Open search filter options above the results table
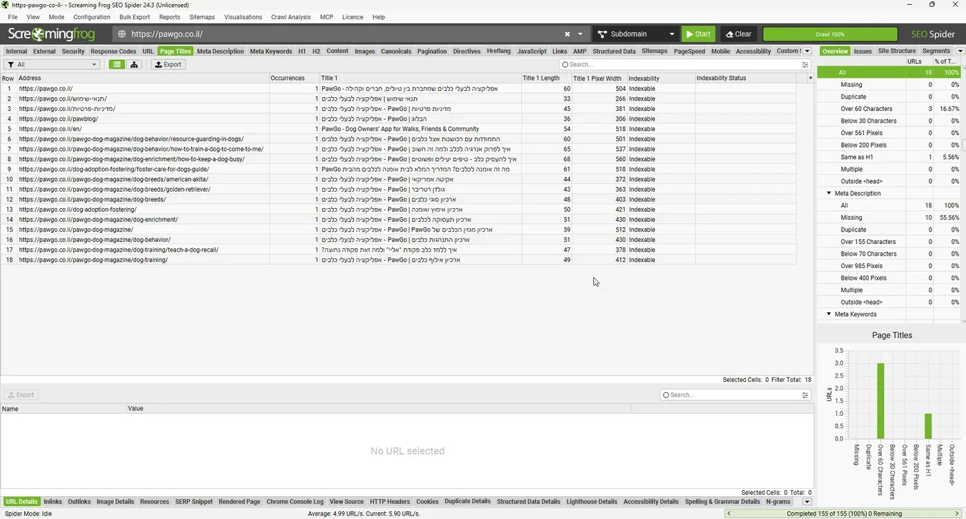Screen dimensions: 966x519 click(x=805, y=65)
